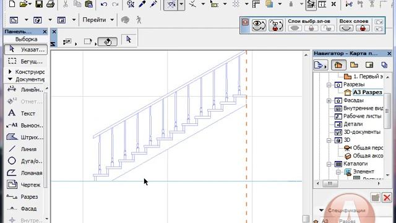The image size is (396, 223).
Task: Close the quick layers palette
Action: [245, 22]
